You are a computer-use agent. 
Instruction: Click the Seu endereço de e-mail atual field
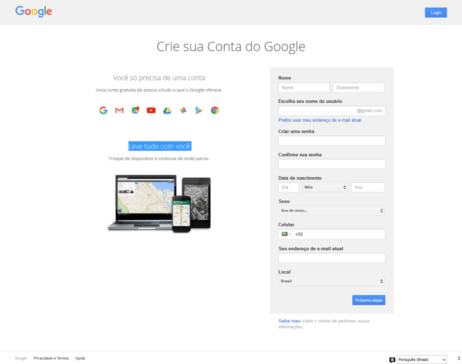332,258
